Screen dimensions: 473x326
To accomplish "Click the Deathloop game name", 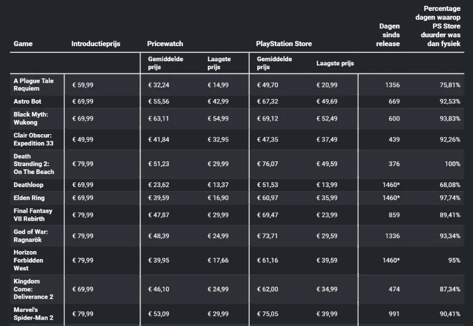I will [x=28, y=185].
